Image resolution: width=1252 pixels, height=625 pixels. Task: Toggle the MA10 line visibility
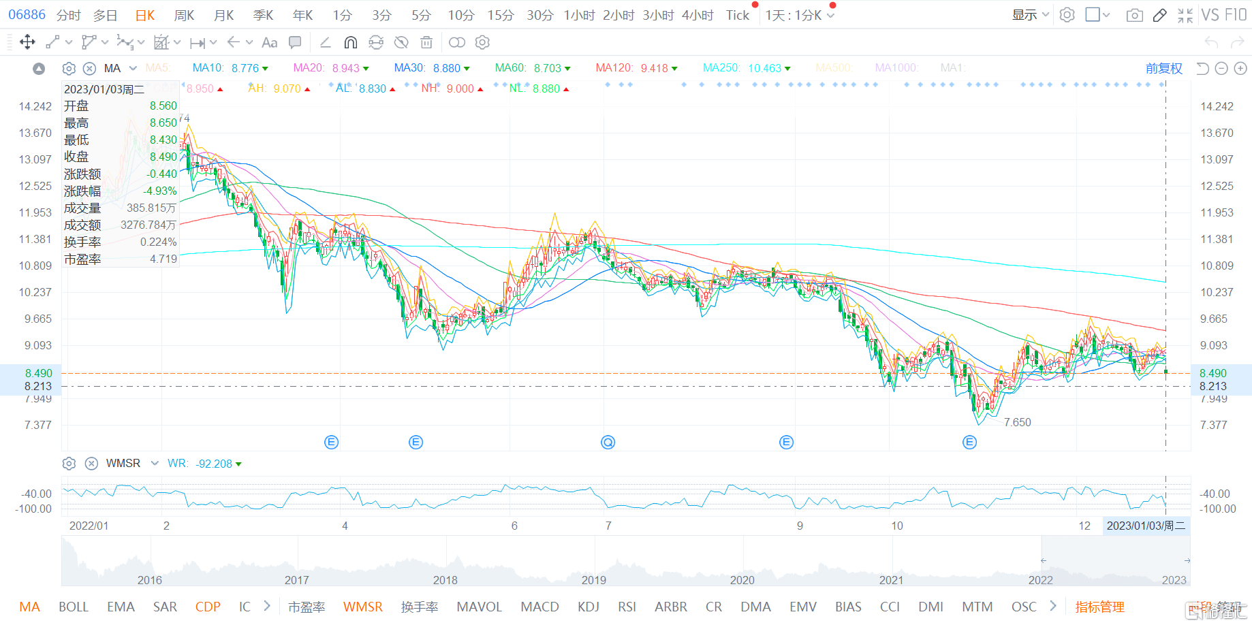point(230,68)
